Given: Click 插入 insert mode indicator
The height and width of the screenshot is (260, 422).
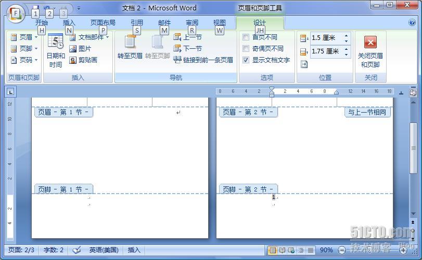Looking at the screenshot, I should coord(134,250).
